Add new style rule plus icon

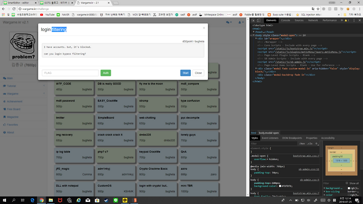(317, 144)
